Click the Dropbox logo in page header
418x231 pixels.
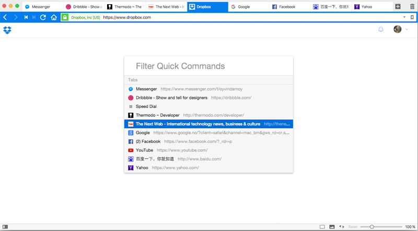pyautogui.click(x=7, y=30)
